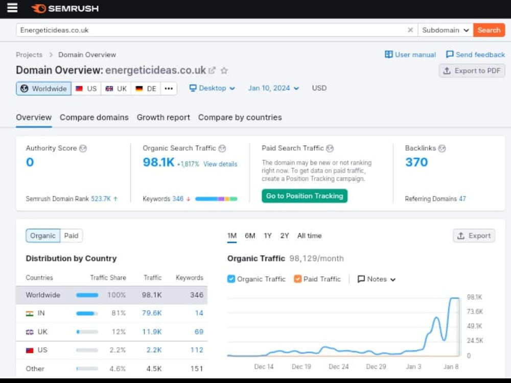Click IN traffic value 79.6K
The width and height of the screenshot is (511, 383).
[x=152, y=314]
